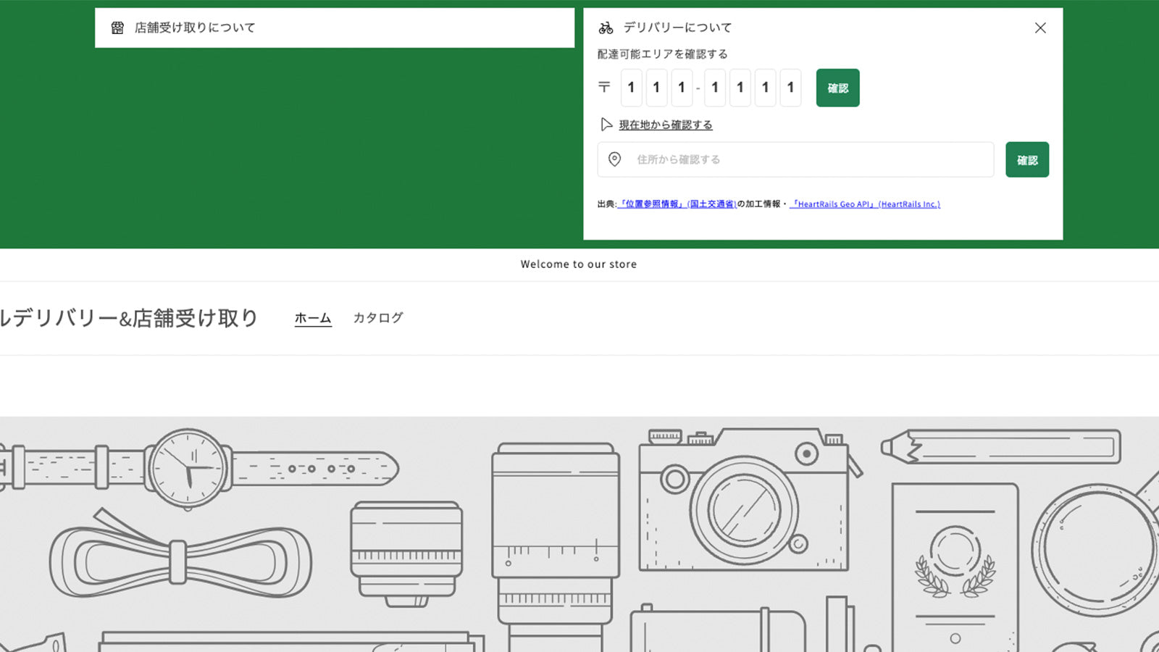Open the 国土交通省 link

711,204
